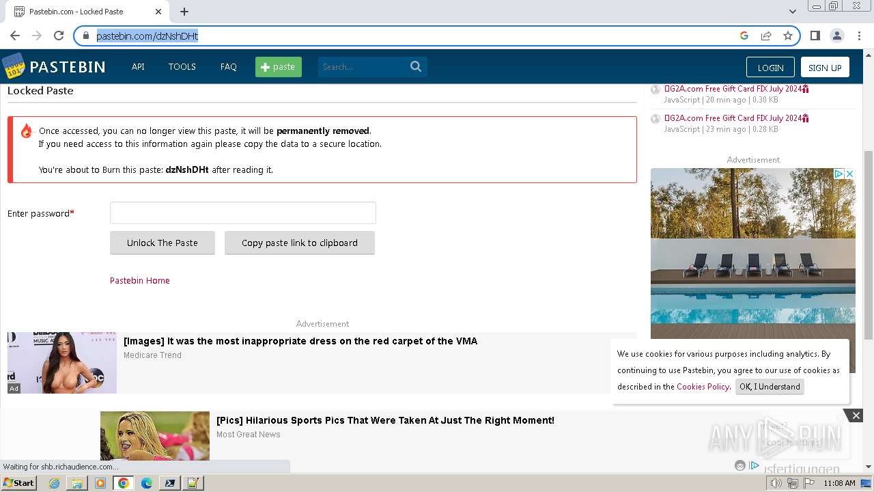This screenshot has width=874, height=492.
Task: Open Edge from the taskbar
Action: [x=146, y=483]
